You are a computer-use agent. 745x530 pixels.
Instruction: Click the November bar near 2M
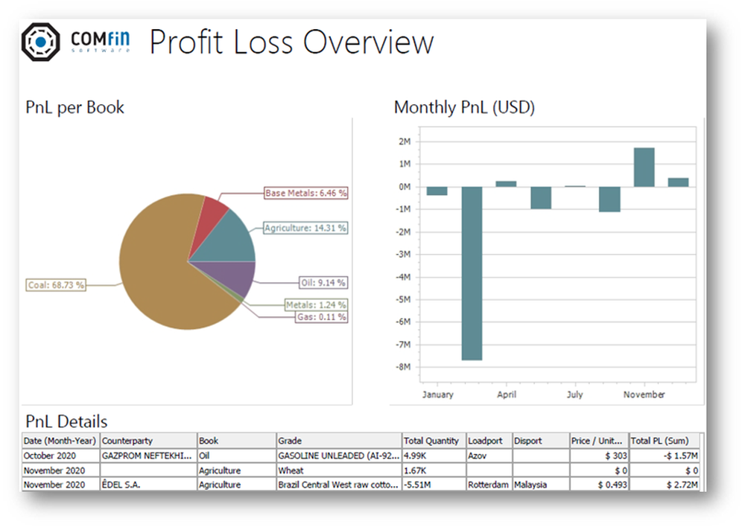[644, 167]
